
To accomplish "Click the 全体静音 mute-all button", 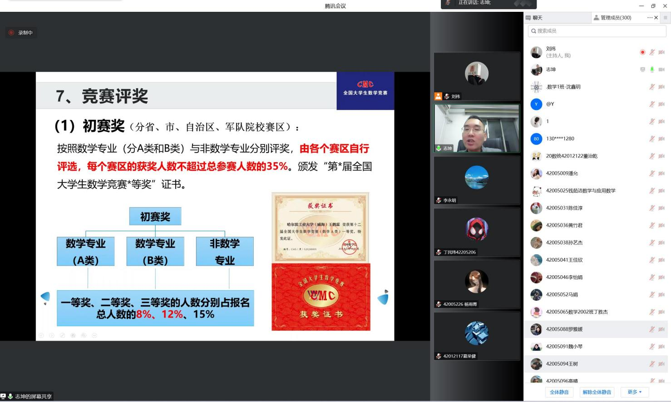I will (559, 392).
